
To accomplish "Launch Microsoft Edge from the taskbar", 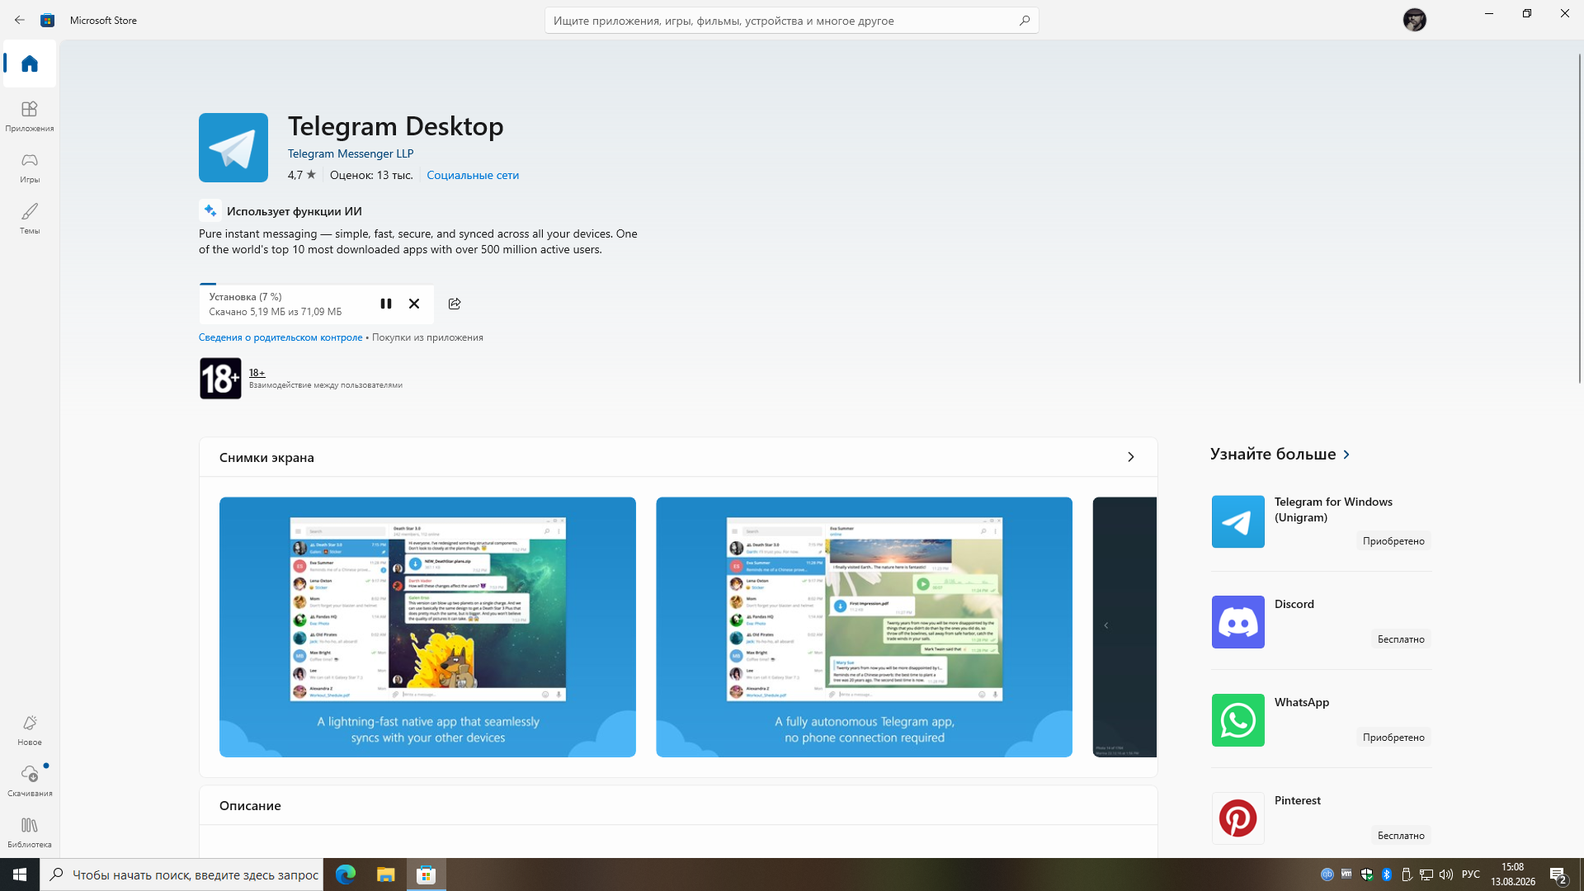I will [346, 874].
